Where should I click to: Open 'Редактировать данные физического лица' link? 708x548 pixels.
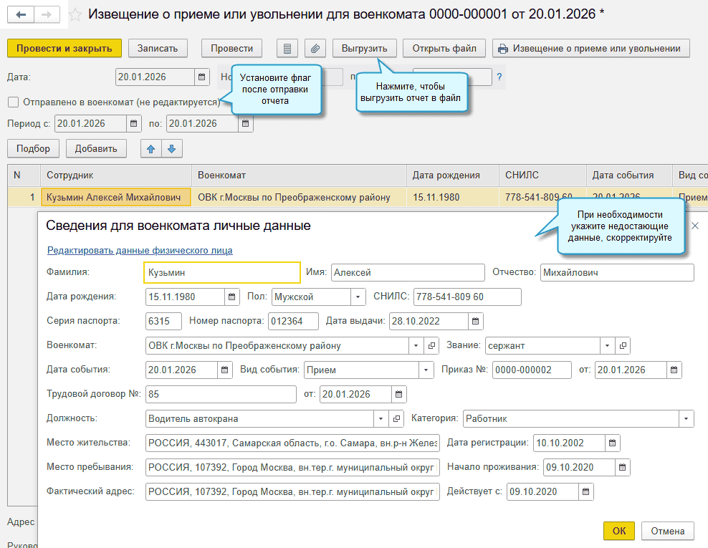click(x=139, y=250)
